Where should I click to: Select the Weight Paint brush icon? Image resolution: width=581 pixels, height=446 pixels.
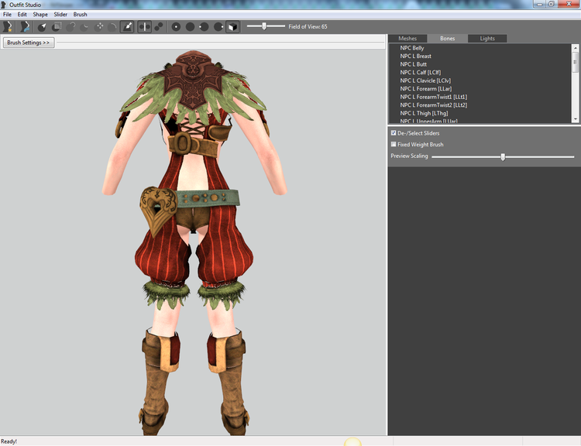[x=127, y=26]
